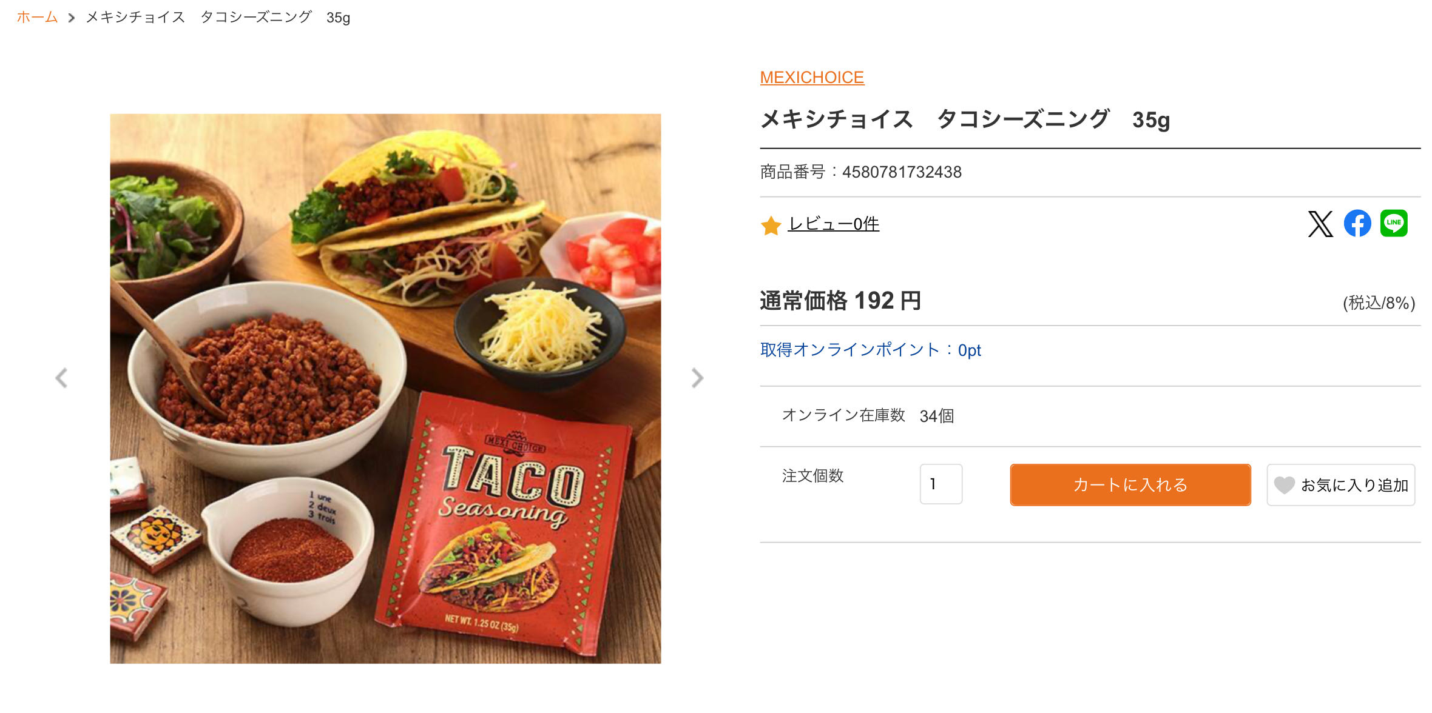Screen dimensions: 1432x713
Task: Advance to the next product image
Action: (x=697, y=378)
